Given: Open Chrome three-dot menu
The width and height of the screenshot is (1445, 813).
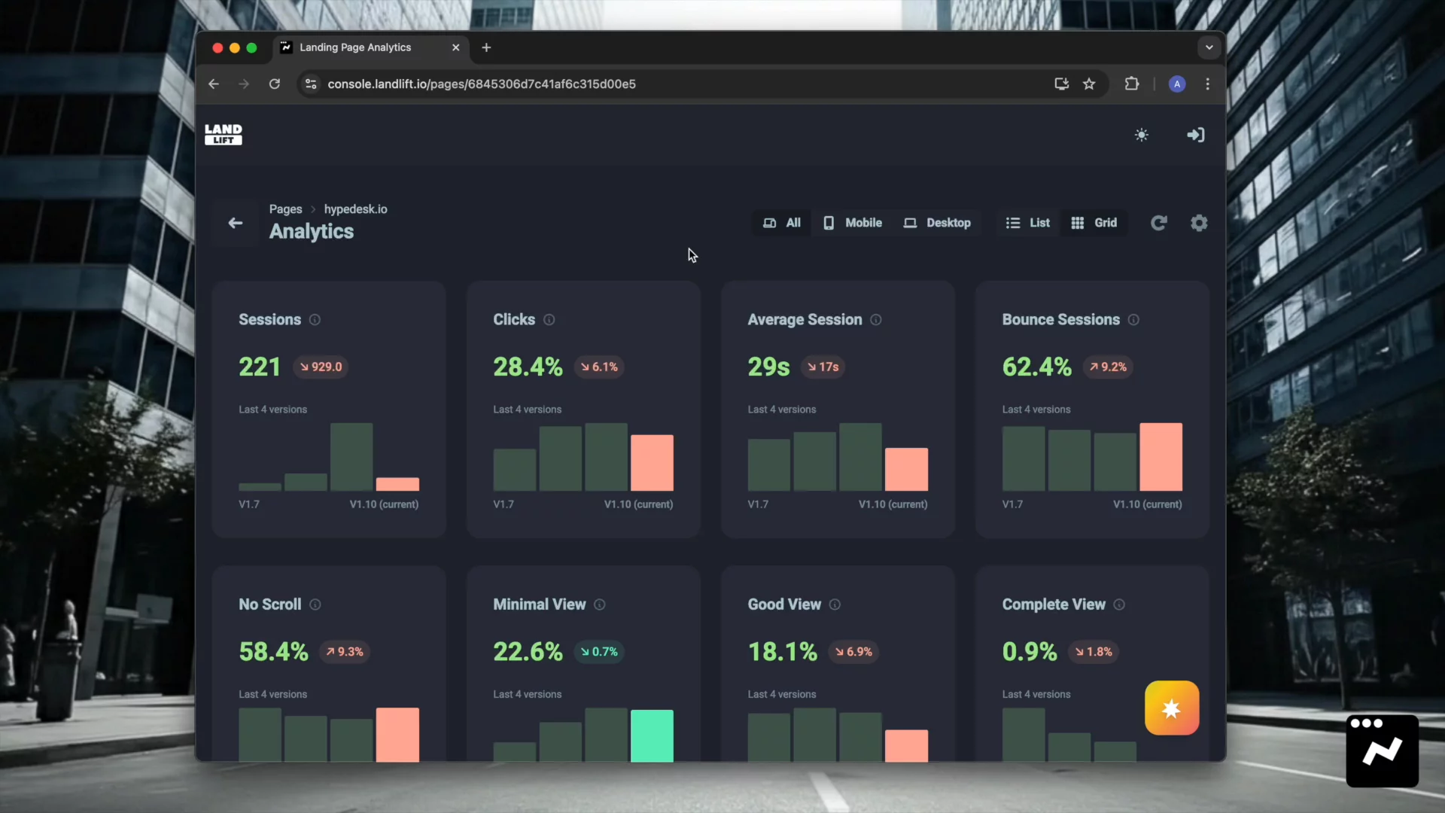Looking at the screenshot, I should click(1207, 84).
